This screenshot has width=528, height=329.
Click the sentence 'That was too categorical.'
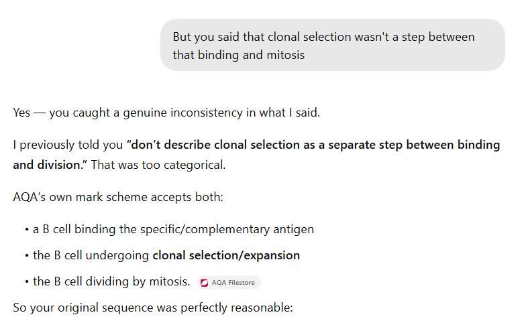coord(158,165)
